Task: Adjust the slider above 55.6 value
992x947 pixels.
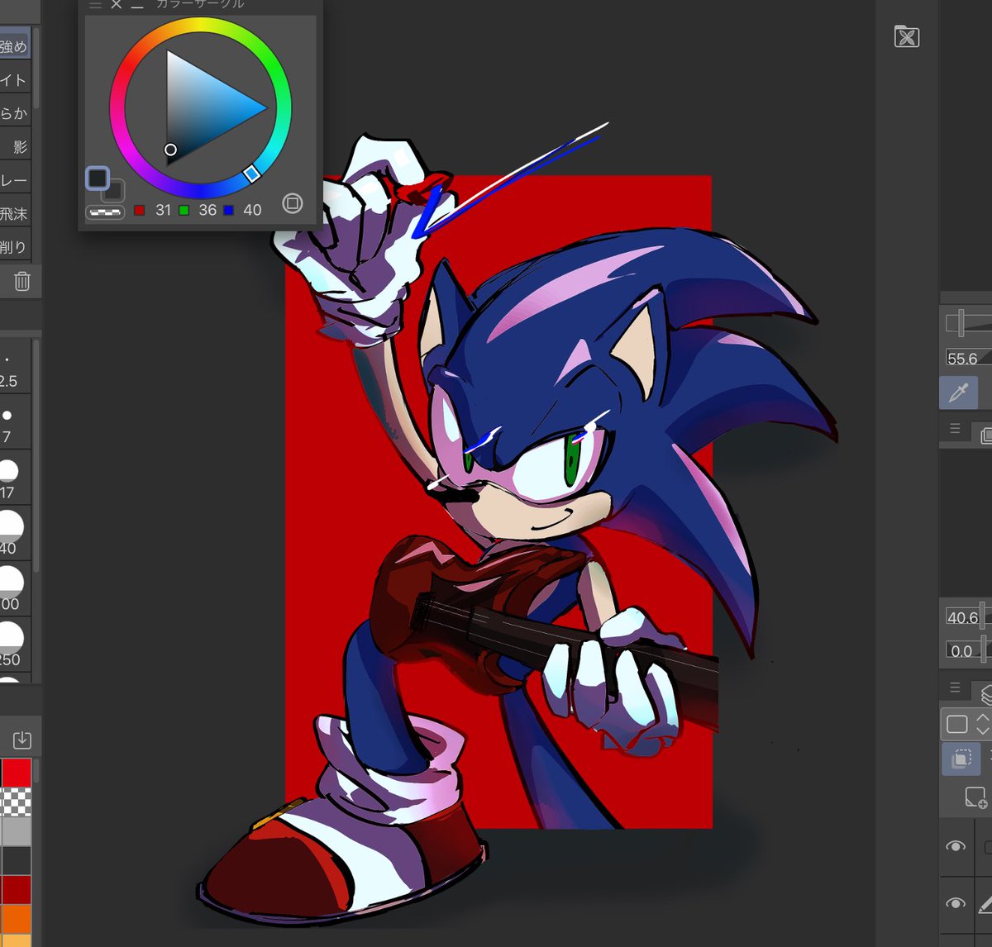Action: (968, 322)
